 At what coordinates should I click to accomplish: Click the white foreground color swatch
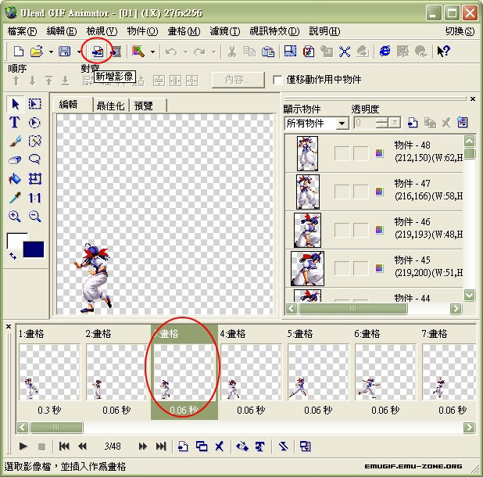tap(15, 241)
